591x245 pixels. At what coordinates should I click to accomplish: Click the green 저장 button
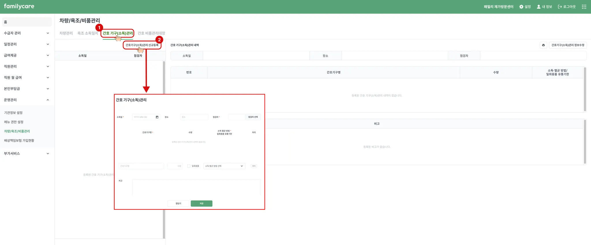pyautogui.click(x=201, y=204)
